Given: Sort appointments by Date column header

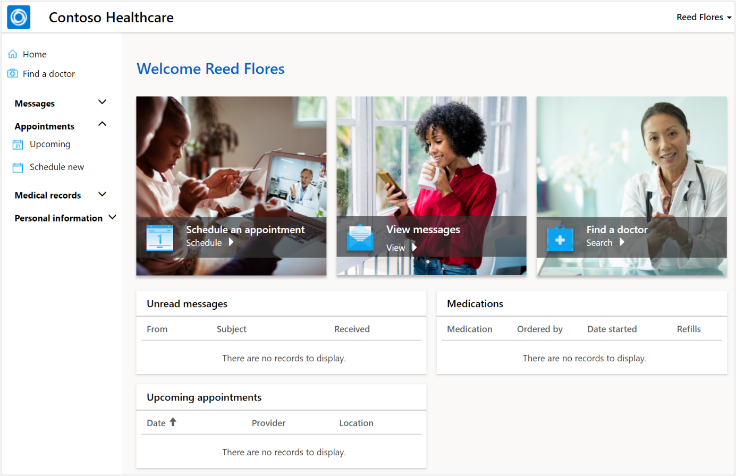Looking at the screenshot, I should [156, 423].
